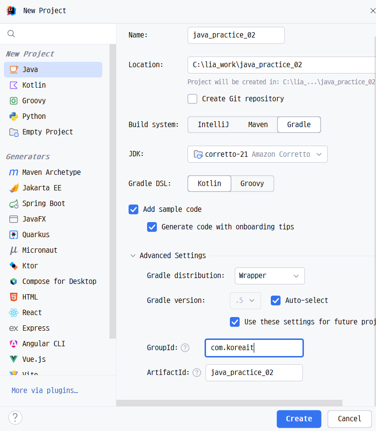This screenshot has height=431, width=376.
Task: Choose IntelliJ build system
Action: tap(213, 125)
